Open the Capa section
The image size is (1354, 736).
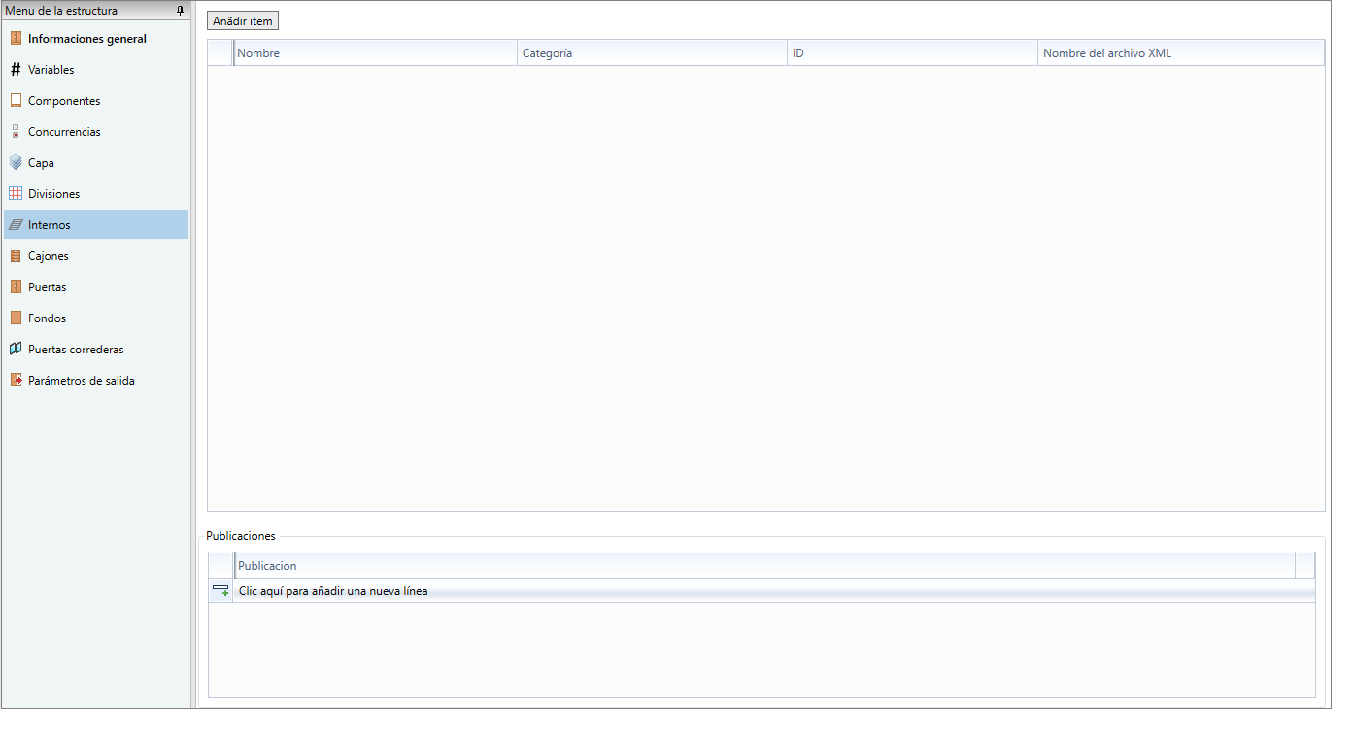pos(96,163)
